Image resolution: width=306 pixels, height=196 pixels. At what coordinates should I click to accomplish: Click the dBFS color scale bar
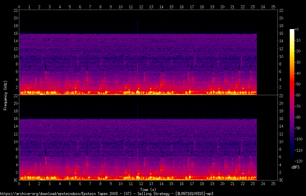tap(292, 95)
